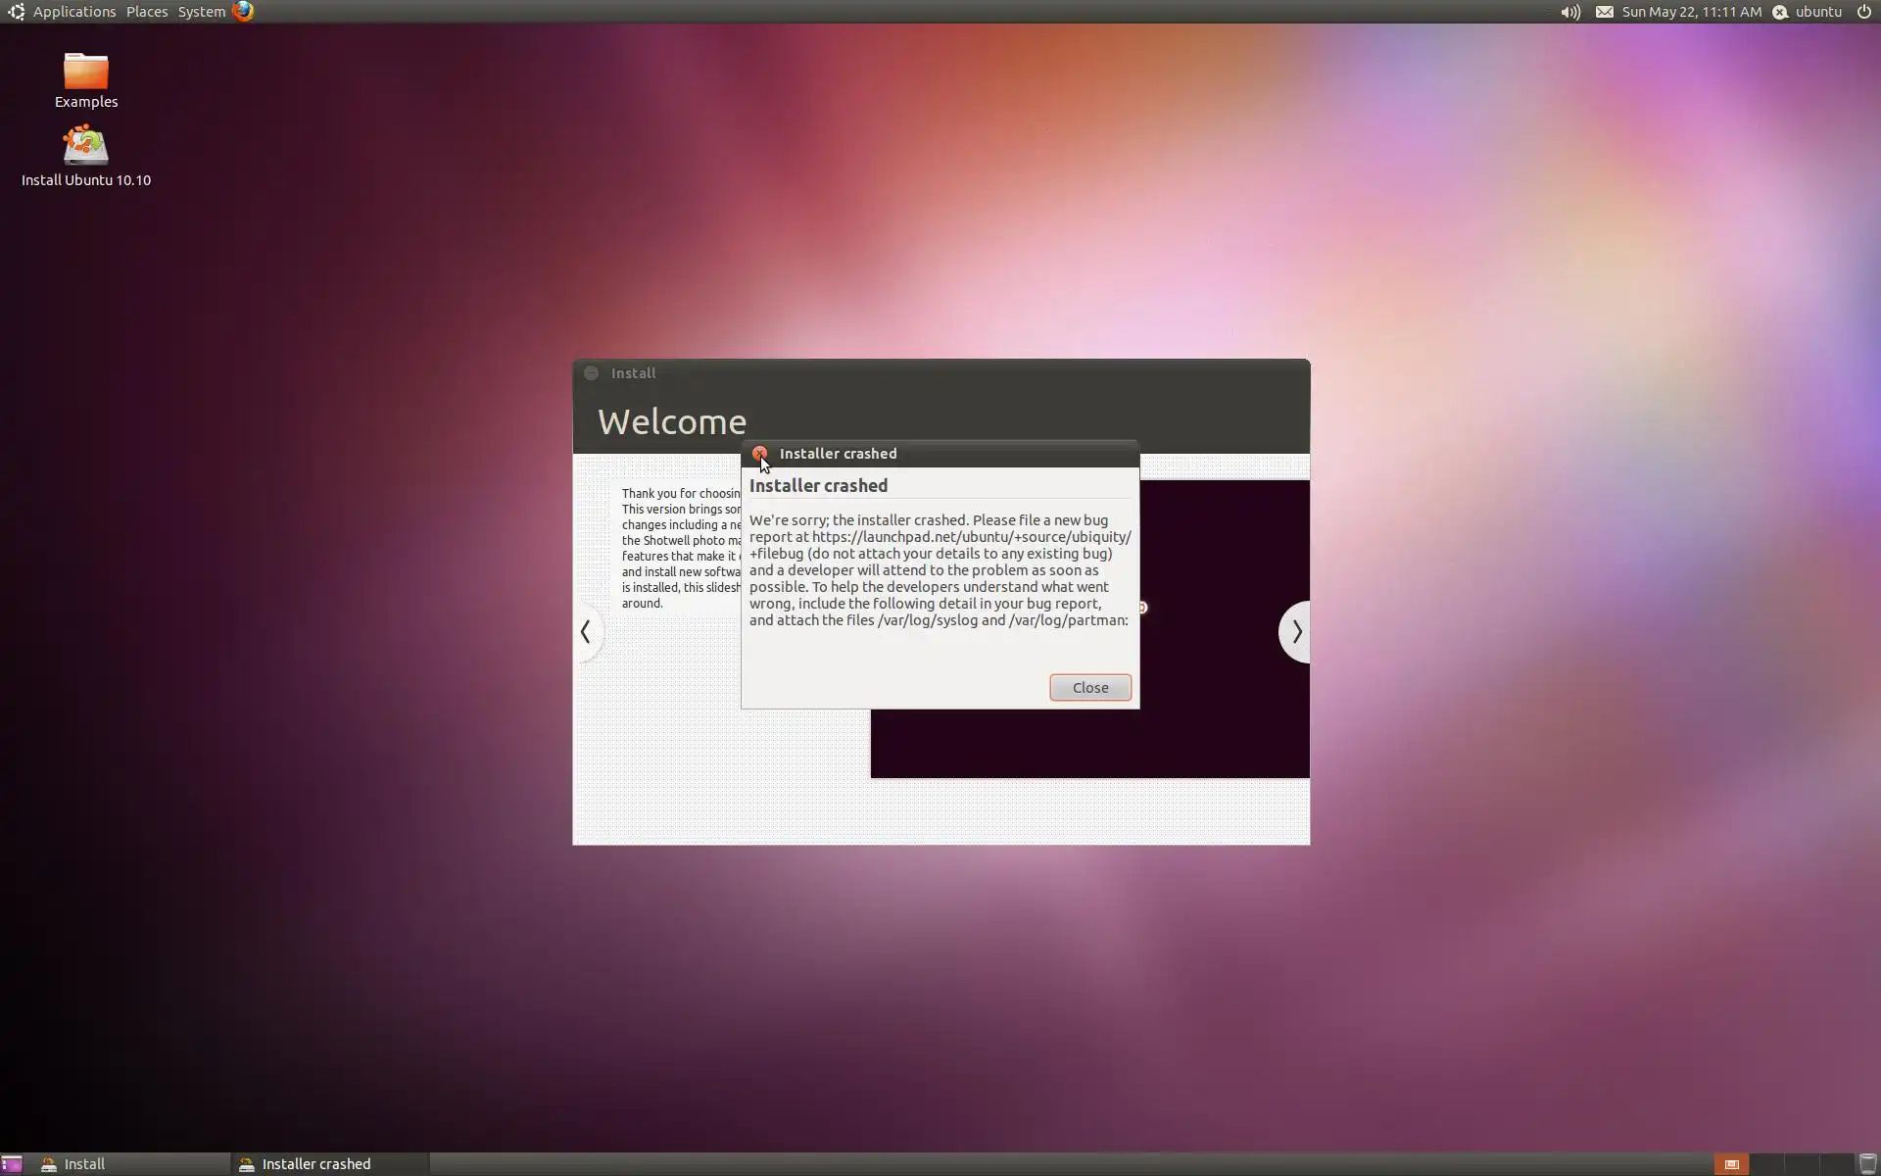Open the Places menu
This screenshot has width=1881, height=1176.
[146, 12]
